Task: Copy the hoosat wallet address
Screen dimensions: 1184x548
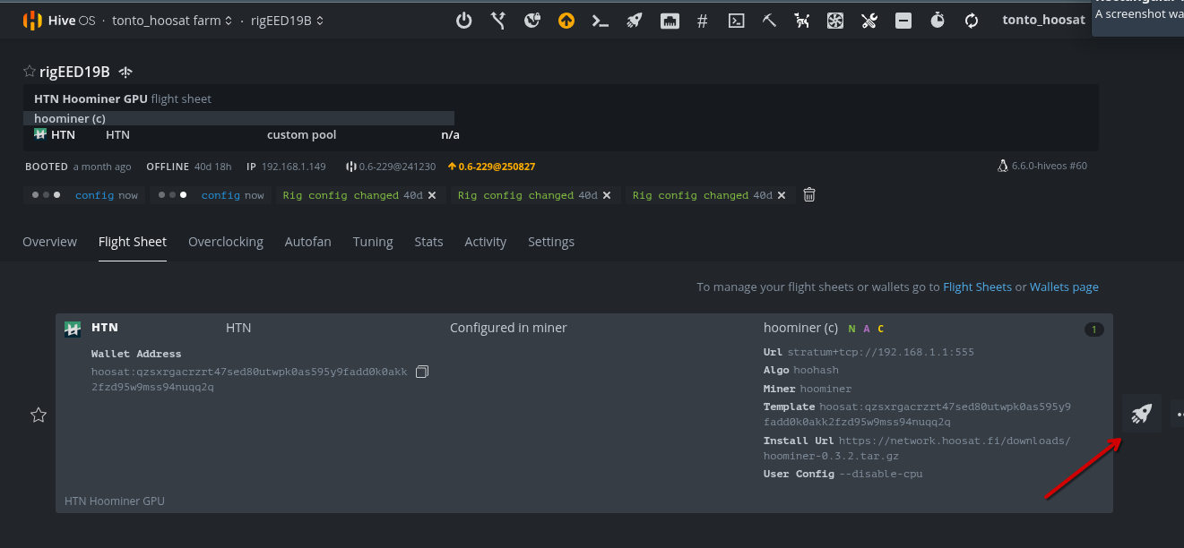Action: (x=422, y=371)
